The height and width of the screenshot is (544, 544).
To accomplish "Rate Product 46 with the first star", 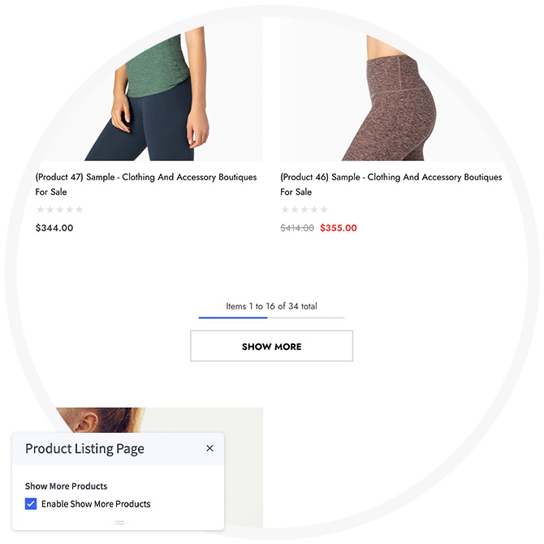I will [285, 210].
